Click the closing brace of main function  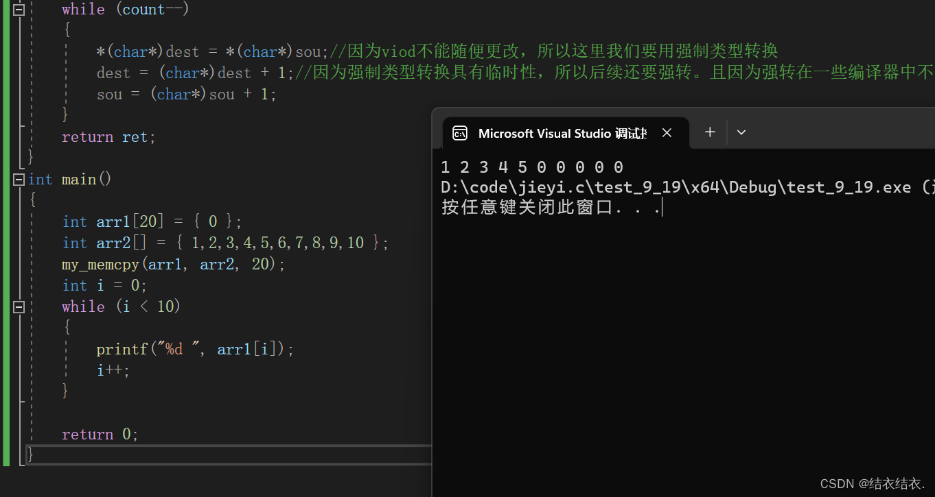coord(30,454)
